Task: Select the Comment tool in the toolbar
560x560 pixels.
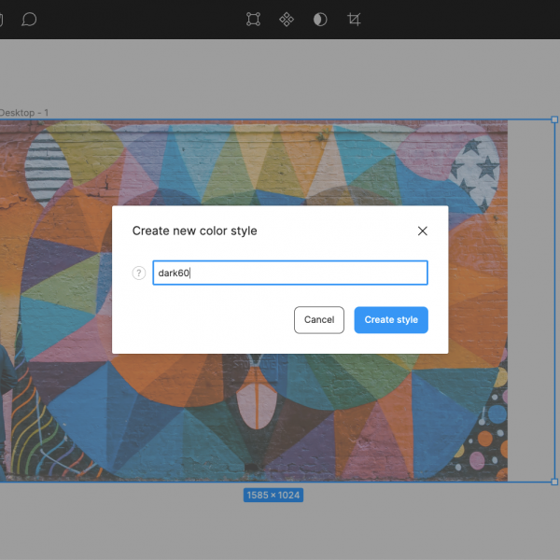Action: 29,19
